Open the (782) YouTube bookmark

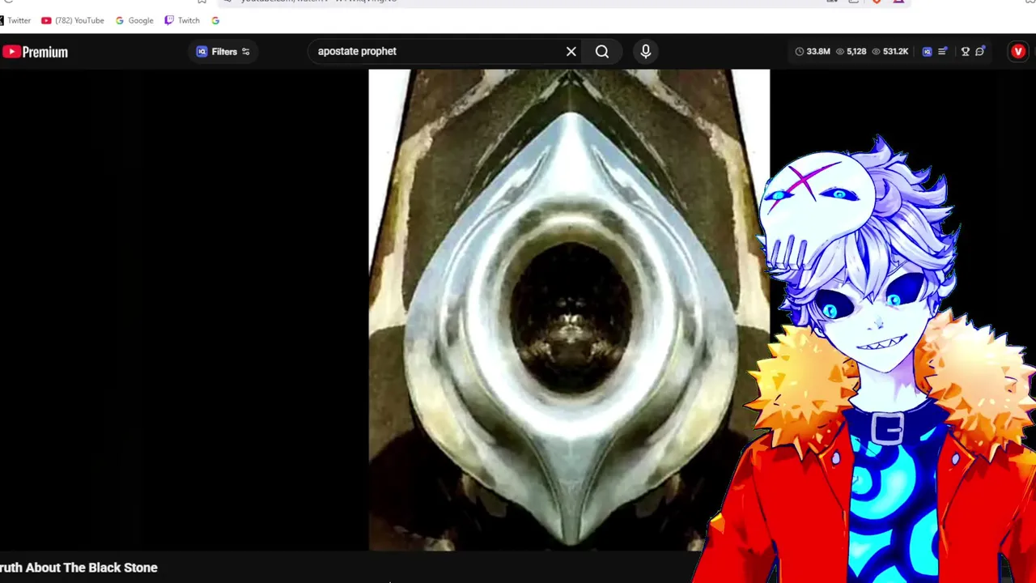73,20
